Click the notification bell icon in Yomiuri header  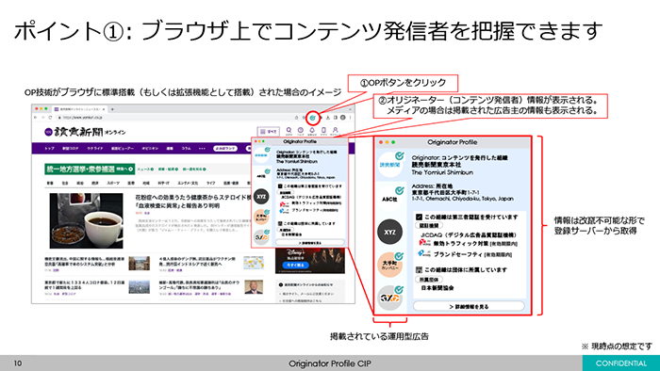(x=312, y=131)
